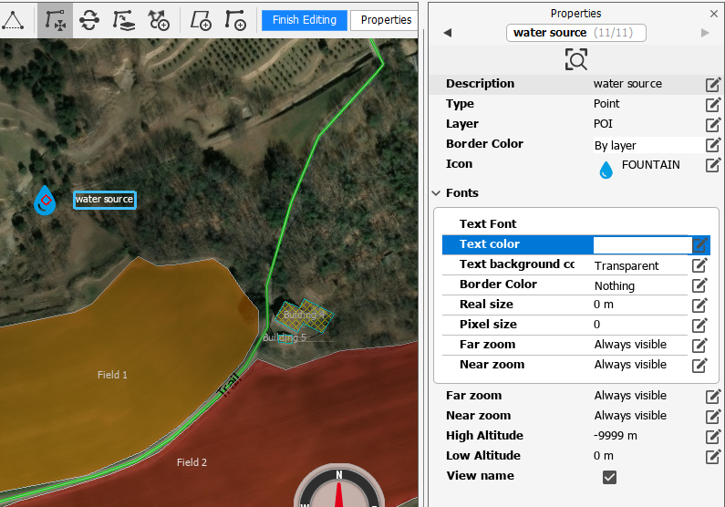Viewport: 725px width, 507px height.
Task: Click the white Text color swatch
Action: [x=641, y=244]
